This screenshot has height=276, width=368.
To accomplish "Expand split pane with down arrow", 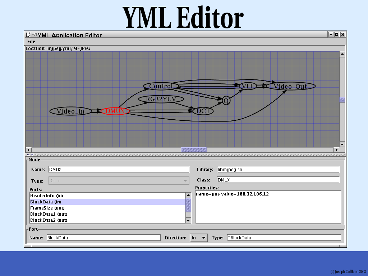I will click(x=32, y=155).
